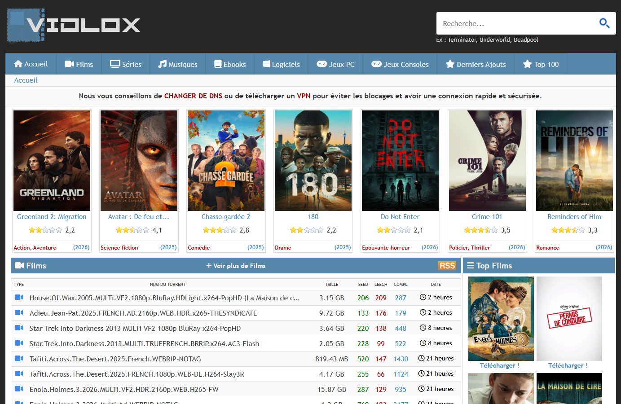
Task: Click the orange RSS feed badge
Action: (x=447, y=266)
